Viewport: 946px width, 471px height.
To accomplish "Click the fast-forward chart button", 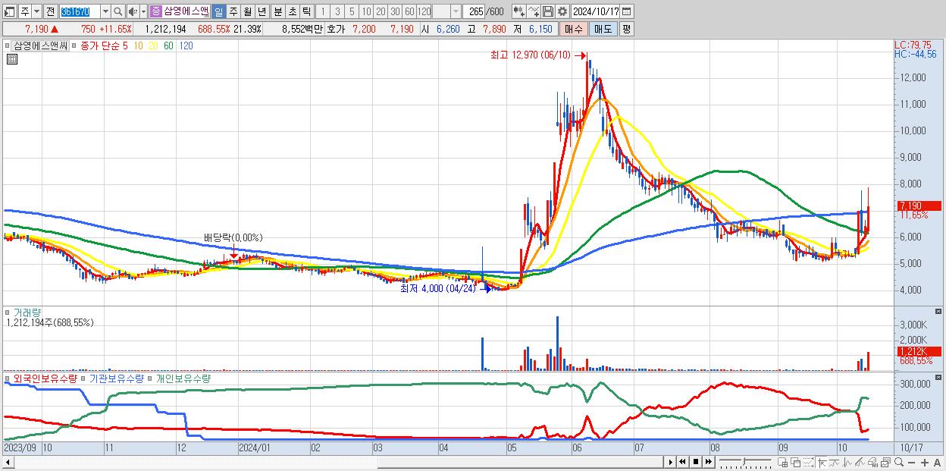I will pos(709,462).
